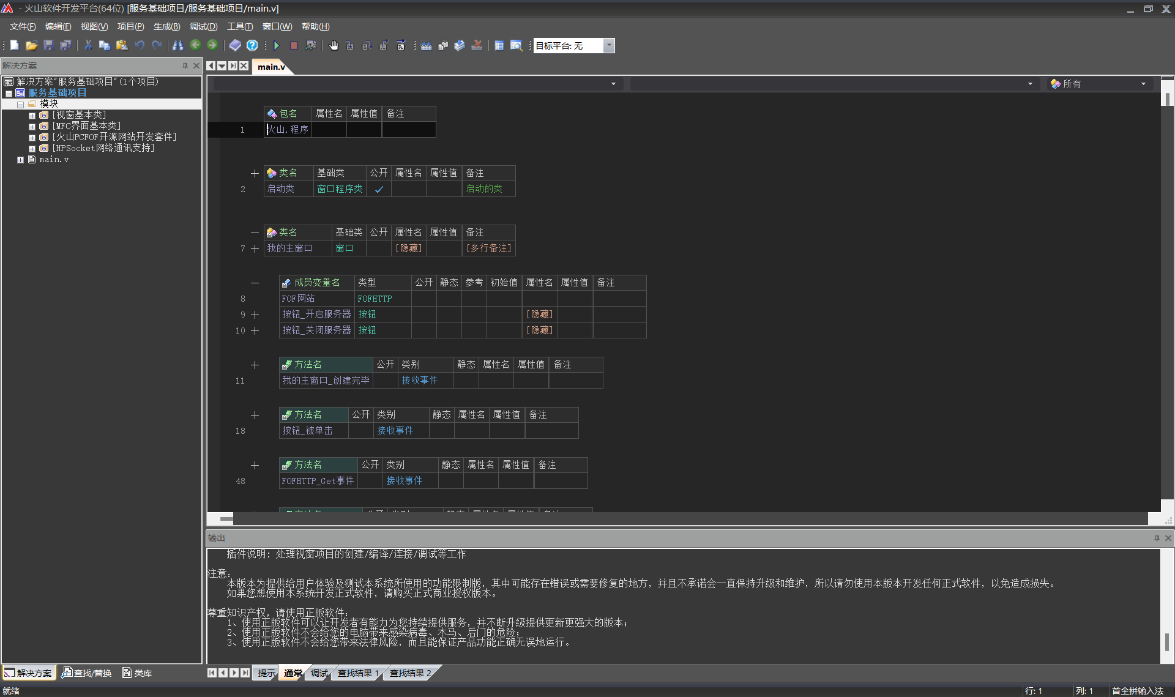The width and height of the screenshot is (1175, 697).
Task: Collapse the 模块 folder node
Action: [20, 105]
